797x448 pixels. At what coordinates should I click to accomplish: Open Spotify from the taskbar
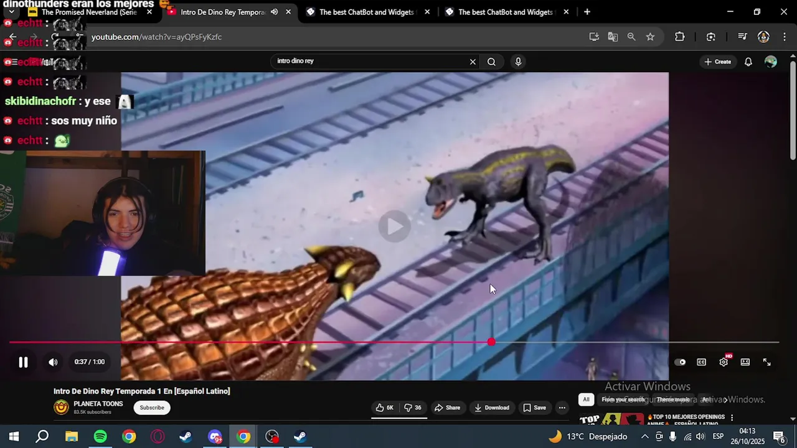point(100,437)
